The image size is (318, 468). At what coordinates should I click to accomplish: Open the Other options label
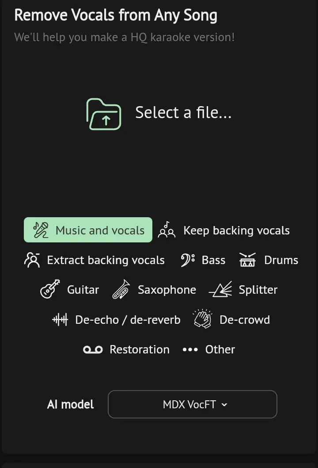click(220, 349)
